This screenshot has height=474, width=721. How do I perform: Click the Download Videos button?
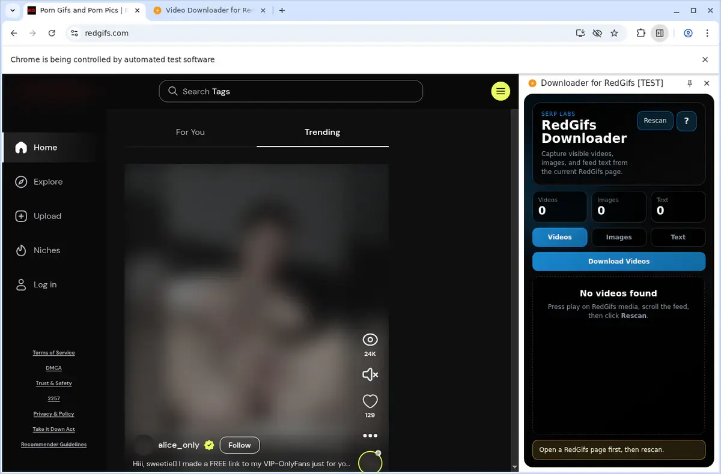click(619, 261)
